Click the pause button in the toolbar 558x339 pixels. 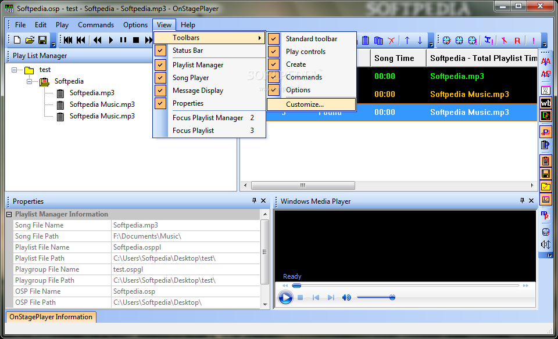click(123, 40)
